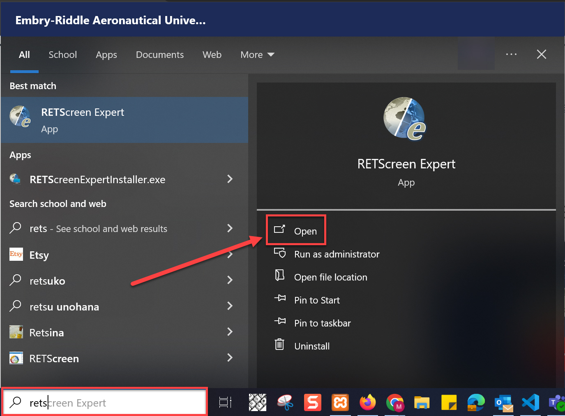Expand 'rets - See school and web results' arrow
The height and width of the screenshot is (416, 565).
tap(230, 228)
